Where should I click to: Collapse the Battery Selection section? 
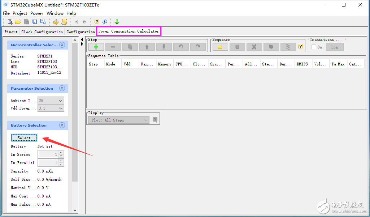pyautogui.click(x=62, y=125)
